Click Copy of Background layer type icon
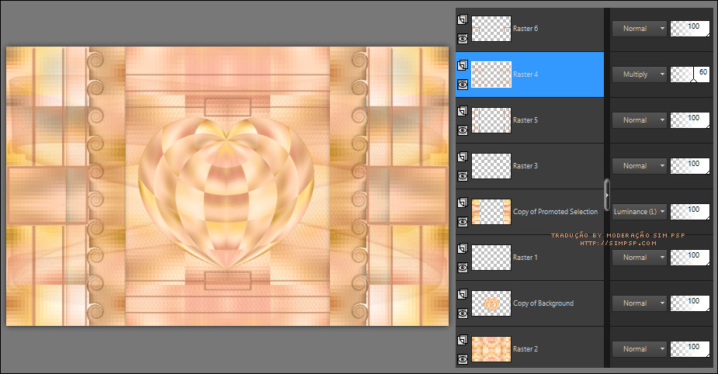Screen dimensions: 718x374 pos(463,295)
